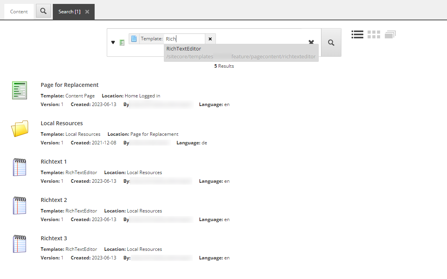Switch to the Content tab
This screenshot has height=279, width=447.
[x=19, y=12]
